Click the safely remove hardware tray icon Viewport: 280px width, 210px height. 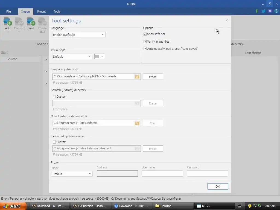[259, 206]
